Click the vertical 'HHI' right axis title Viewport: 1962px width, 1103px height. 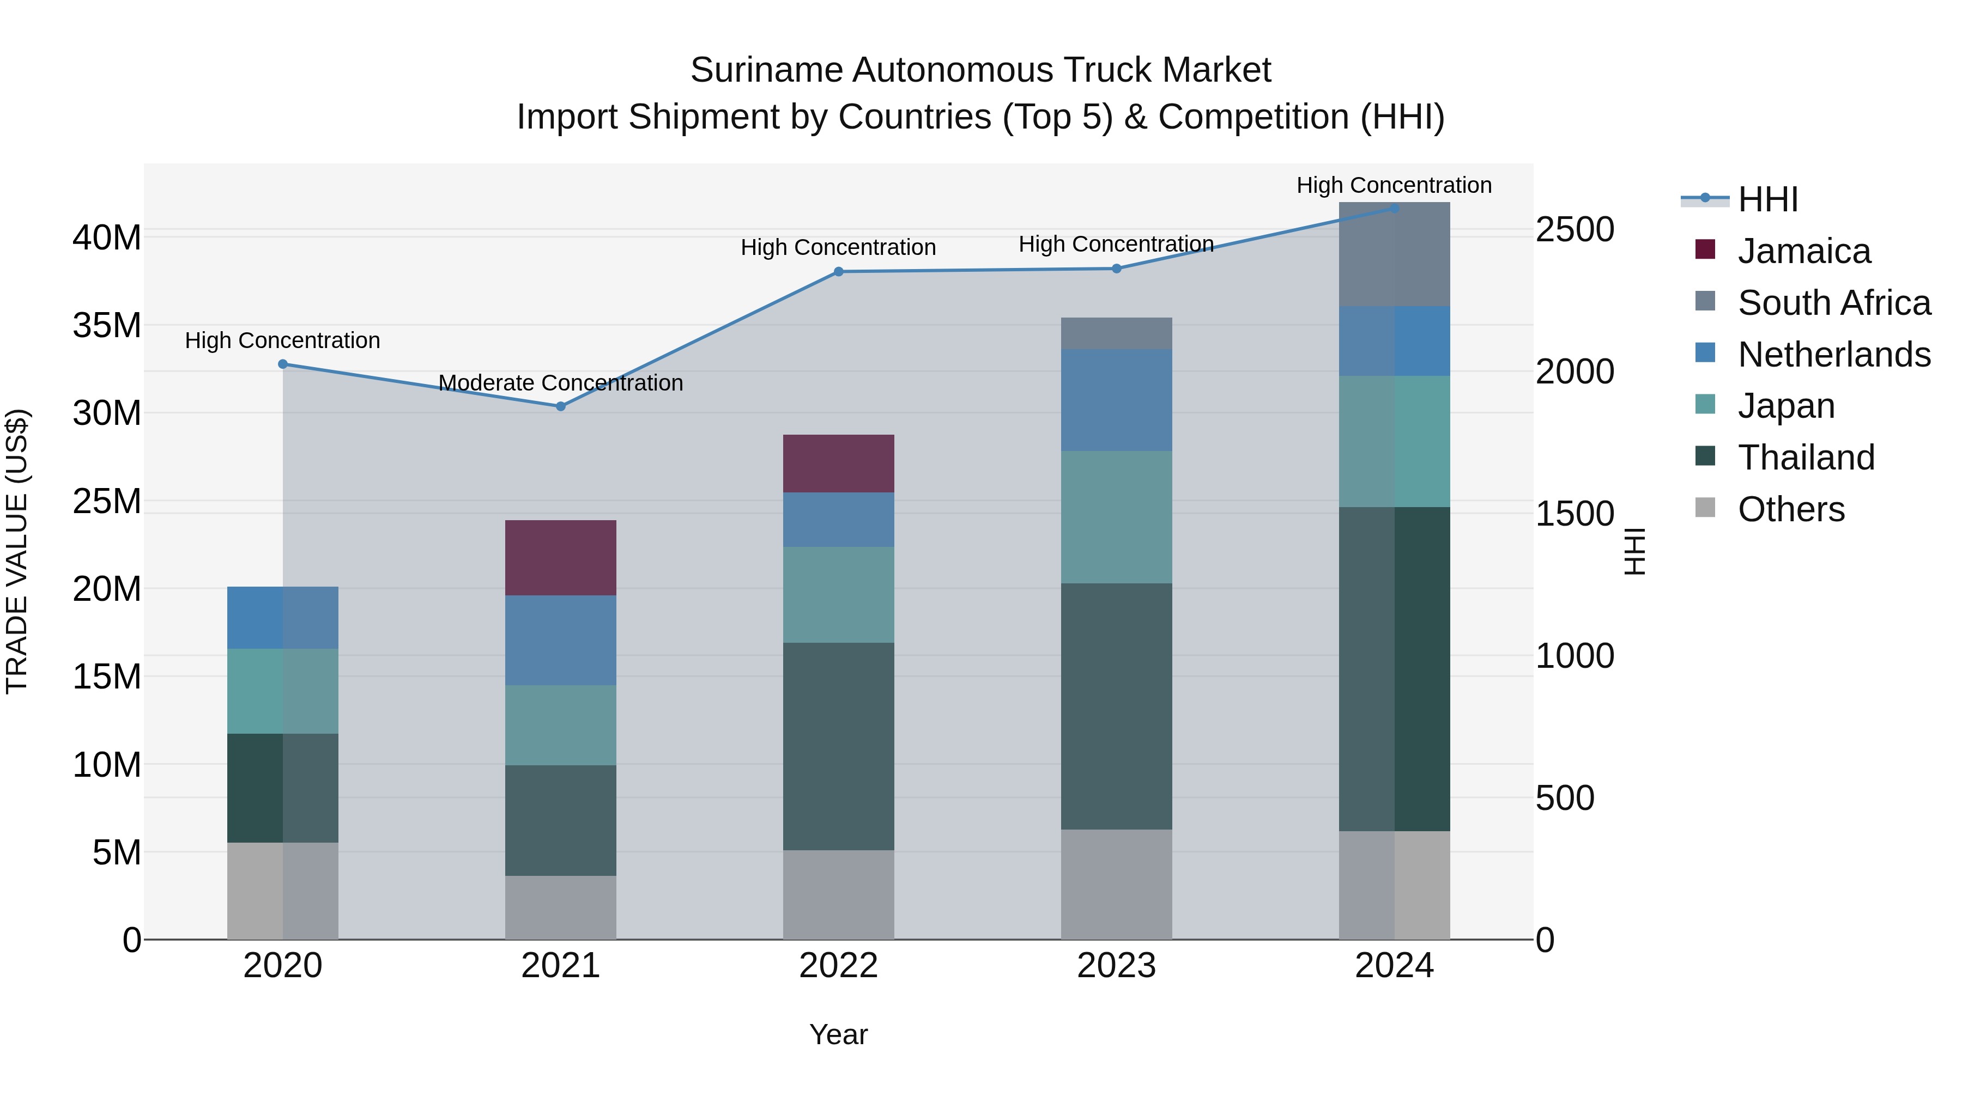(x=1634, y=551)
